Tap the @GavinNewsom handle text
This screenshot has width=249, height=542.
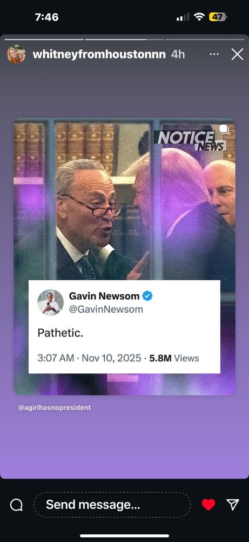[106, 309]
